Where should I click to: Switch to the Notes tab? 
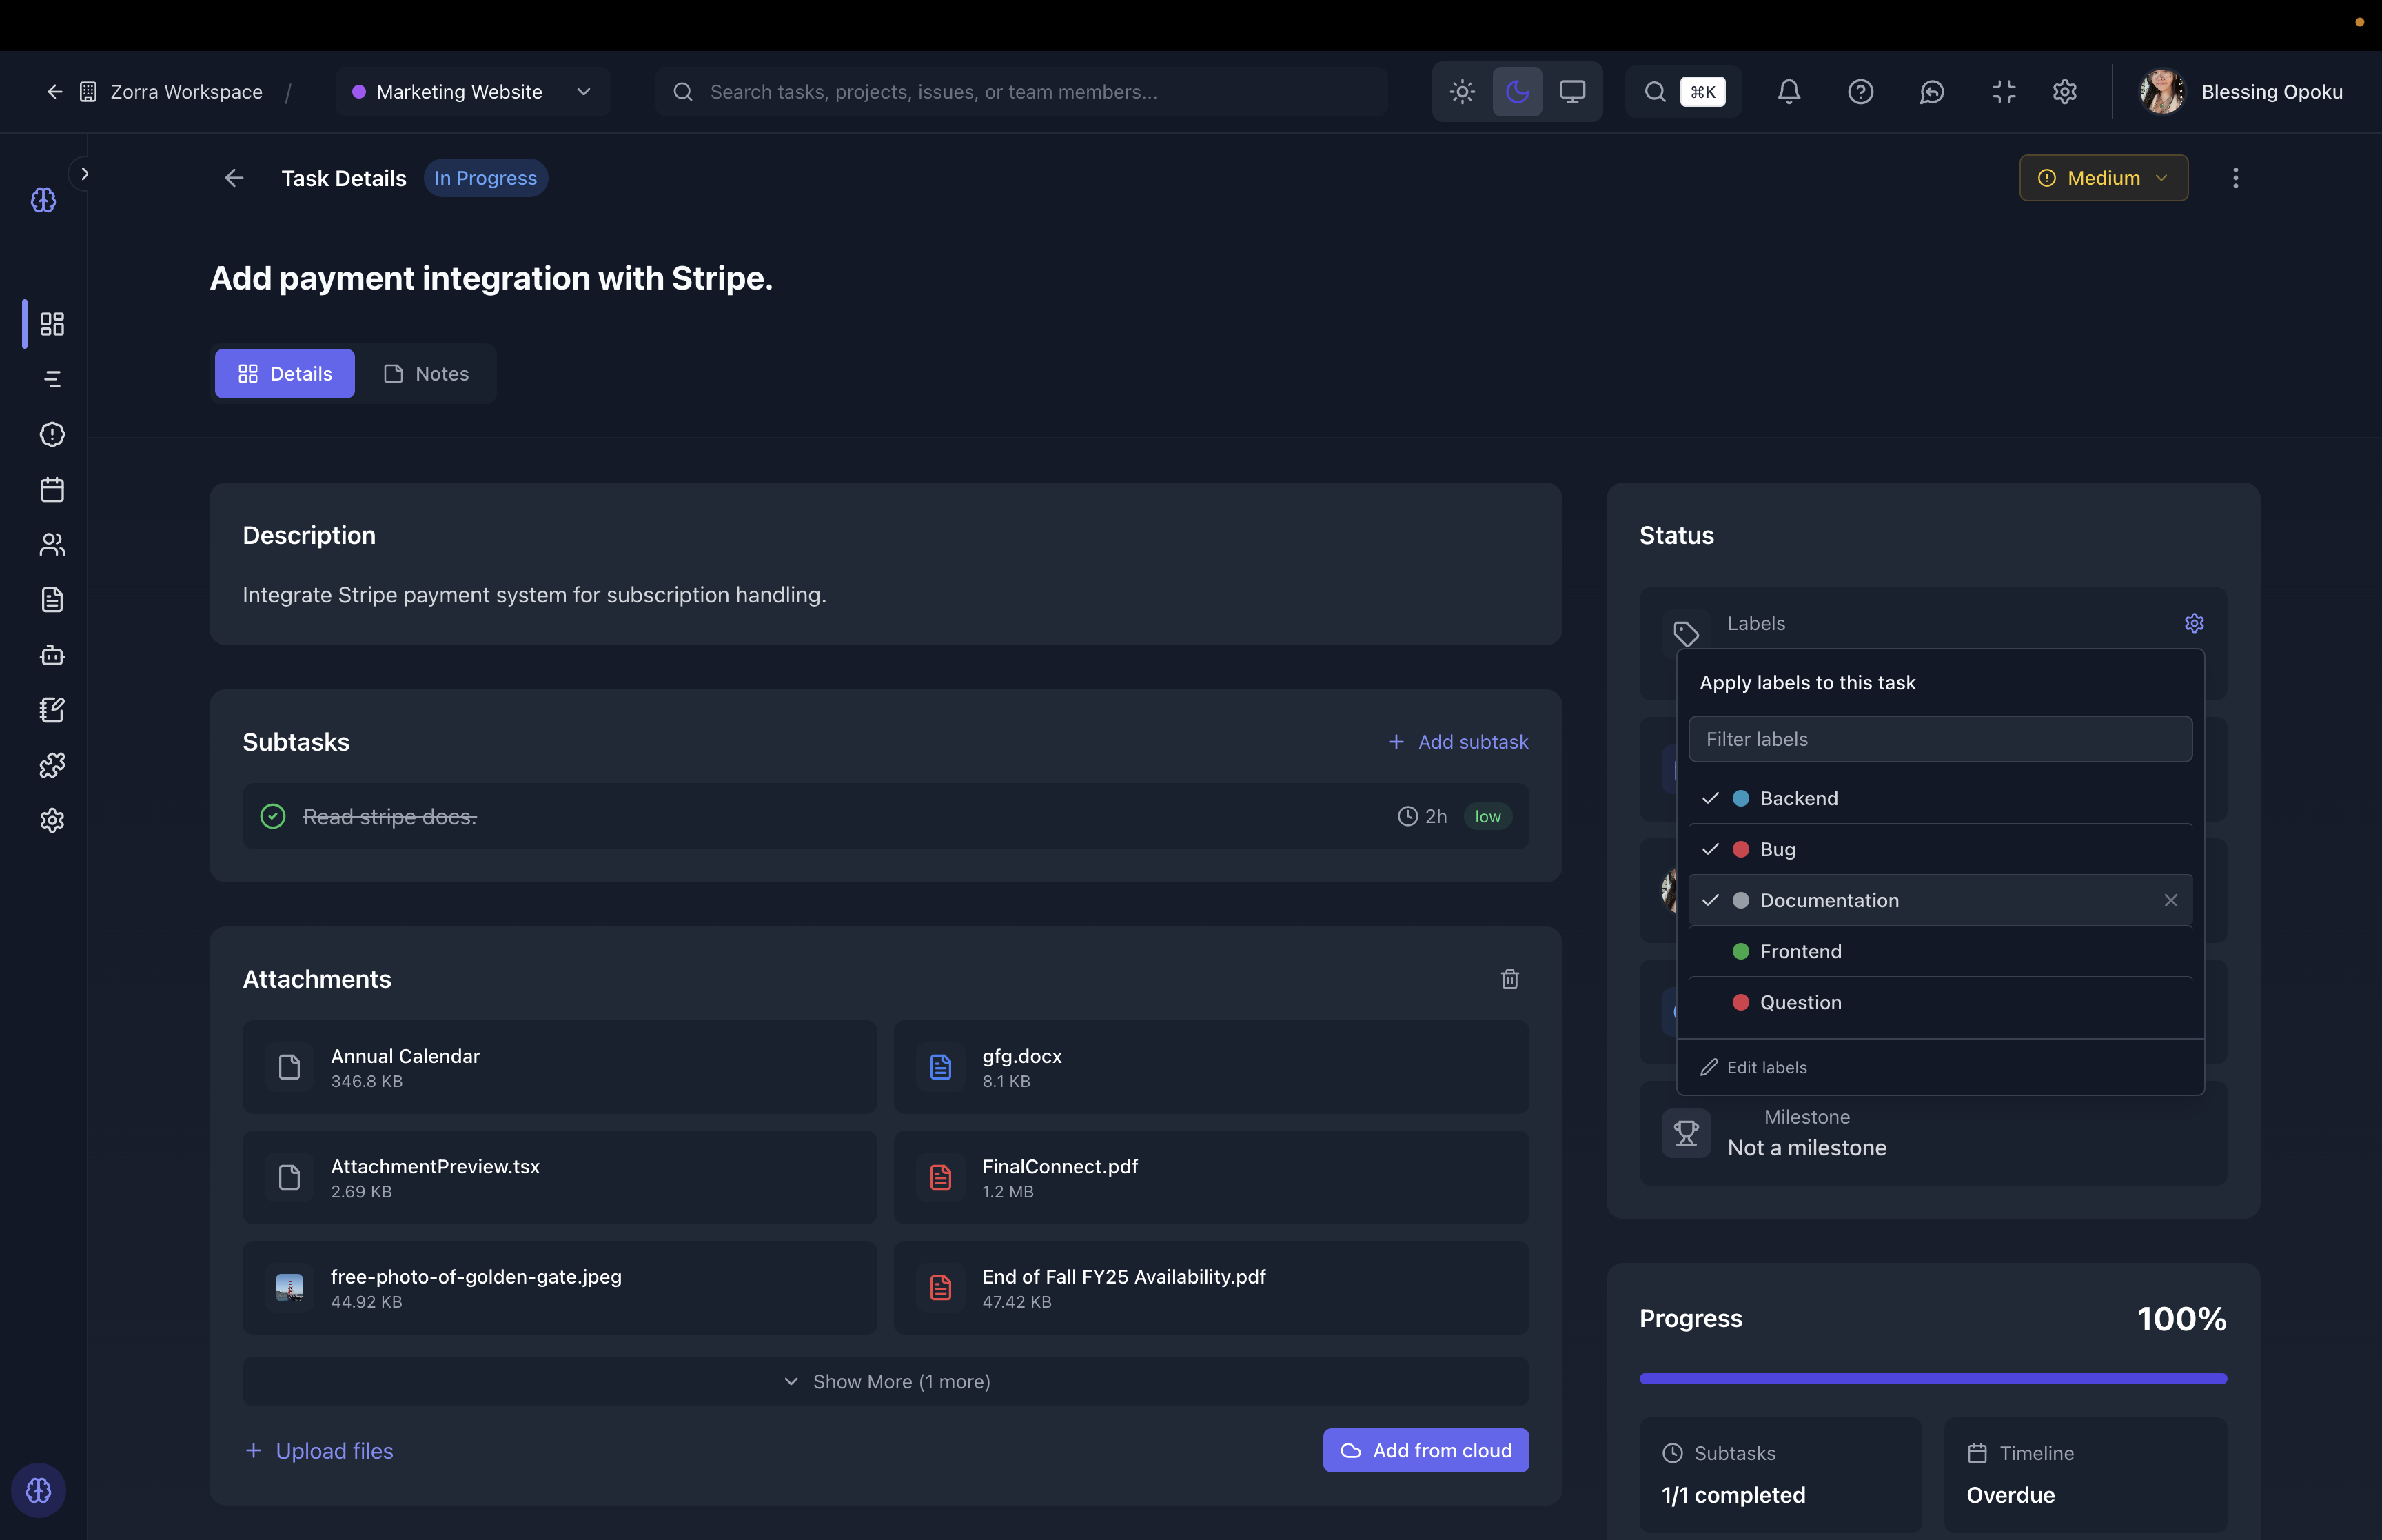427,374
